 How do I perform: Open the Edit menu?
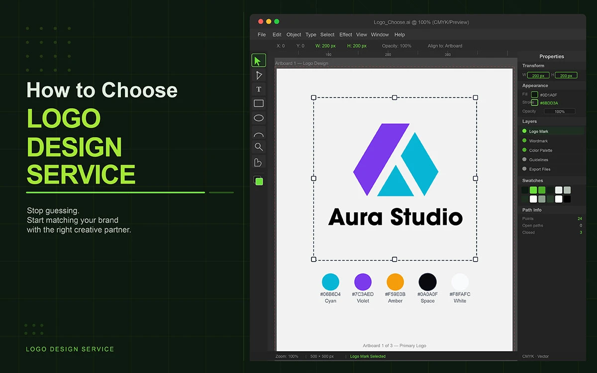tap(277, 35)
